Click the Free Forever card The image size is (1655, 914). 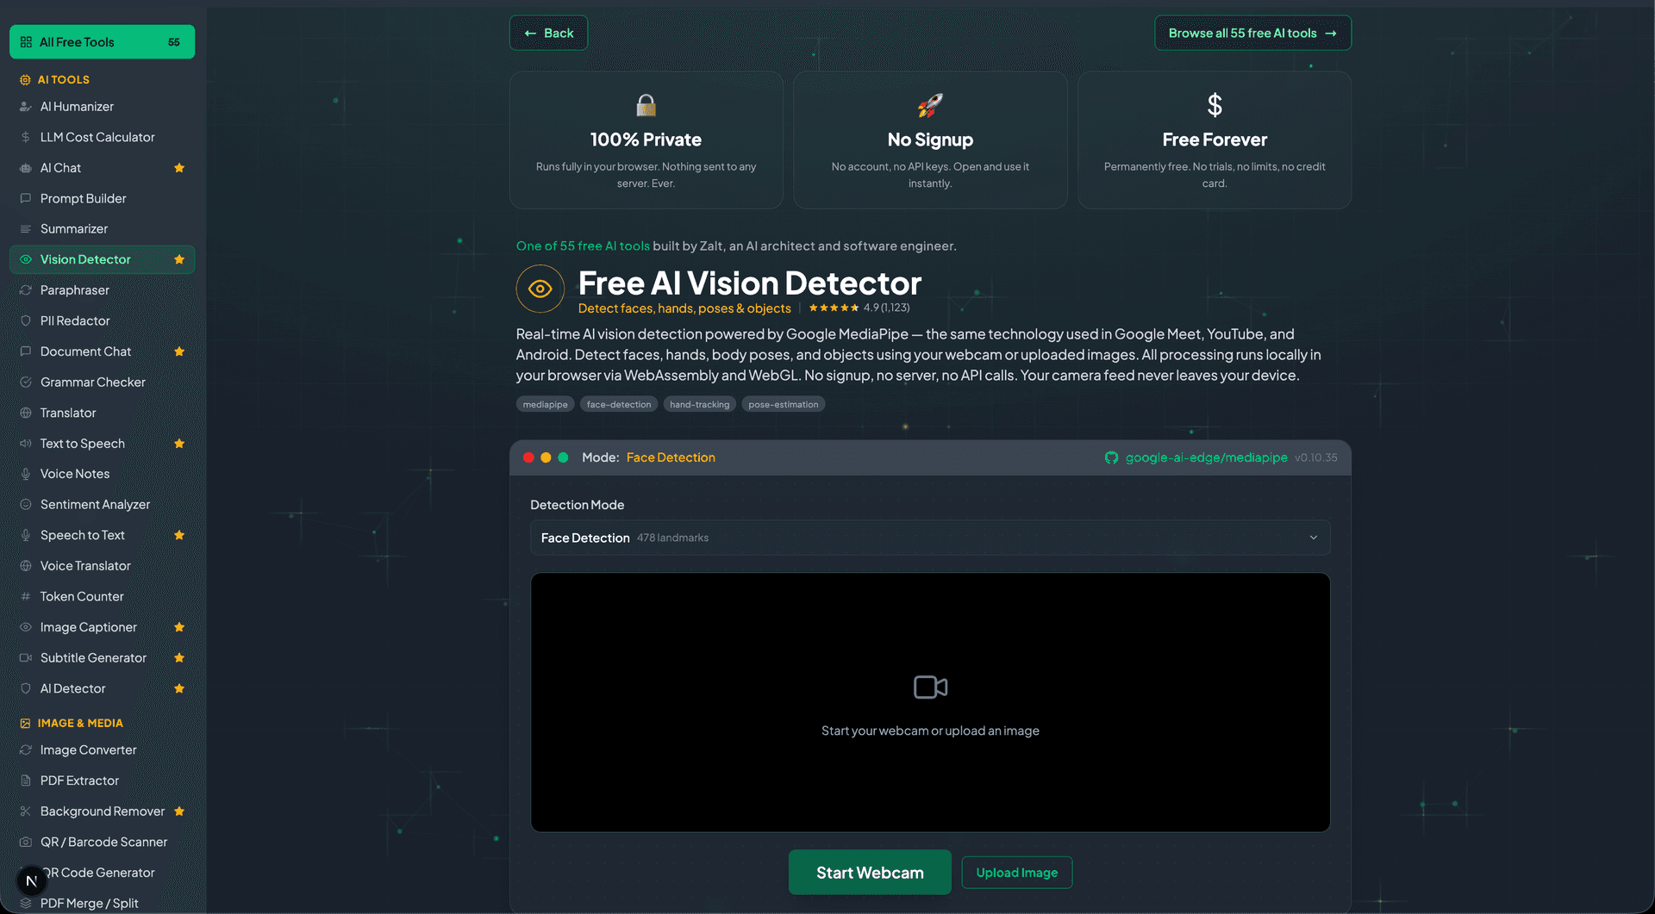[x=1215, y=140]
